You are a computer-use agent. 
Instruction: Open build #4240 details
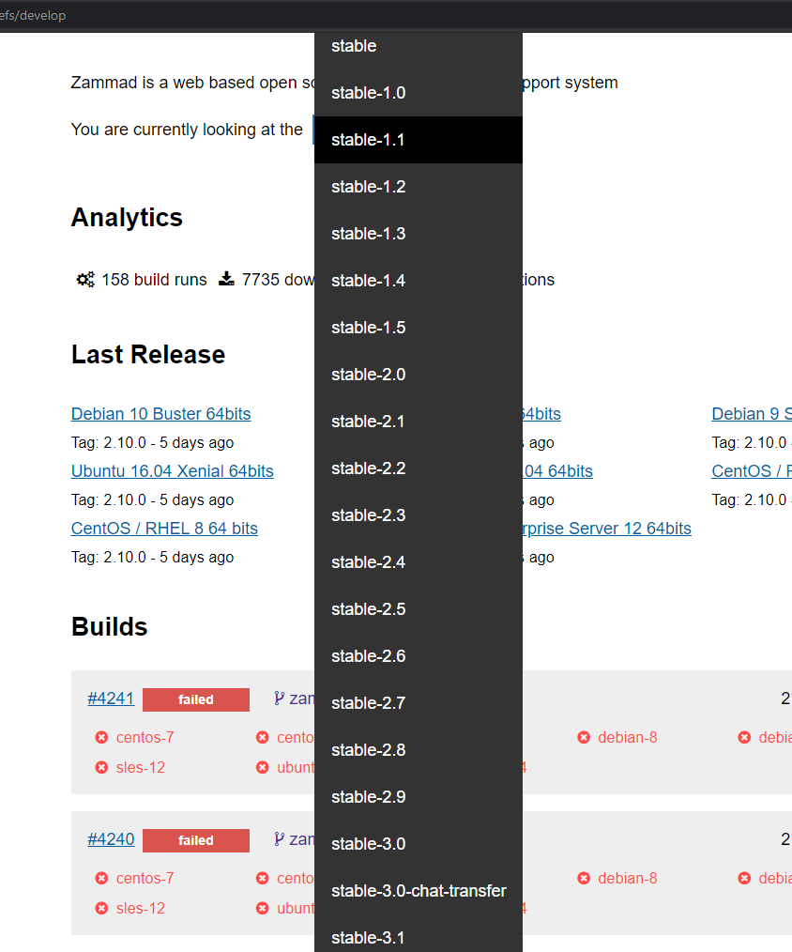[111, 839]
